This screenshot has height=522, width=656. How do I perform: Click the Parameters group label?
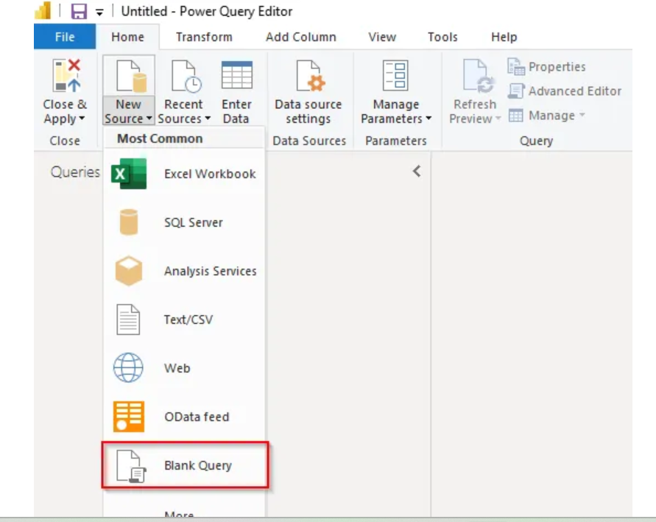[x=396, y=141]
